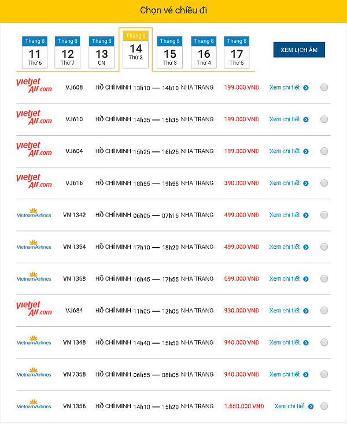Select the radio button for flight VN 1348
The width and height of the screenshot is (347, 425).
click(324, 342)
